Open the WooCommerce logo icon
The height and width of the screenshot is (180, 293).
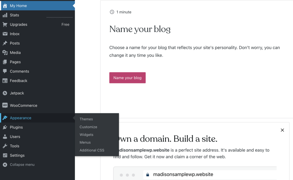pos(5,105)
